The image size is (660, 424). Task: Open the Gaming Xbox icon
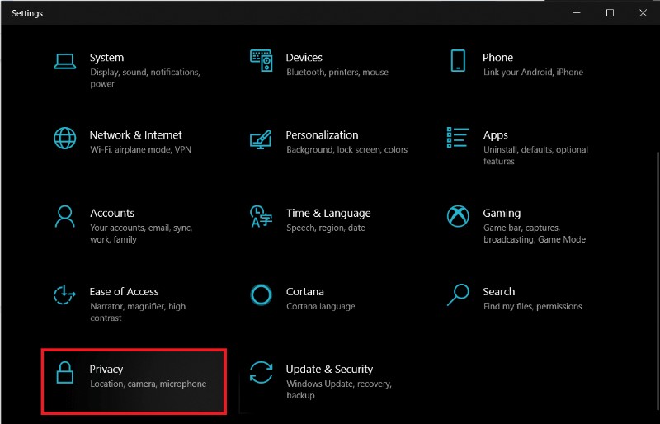(458, 216)
